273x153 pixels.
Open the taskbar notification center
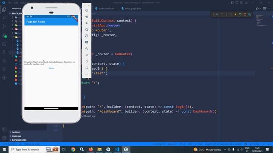(267, 149)
